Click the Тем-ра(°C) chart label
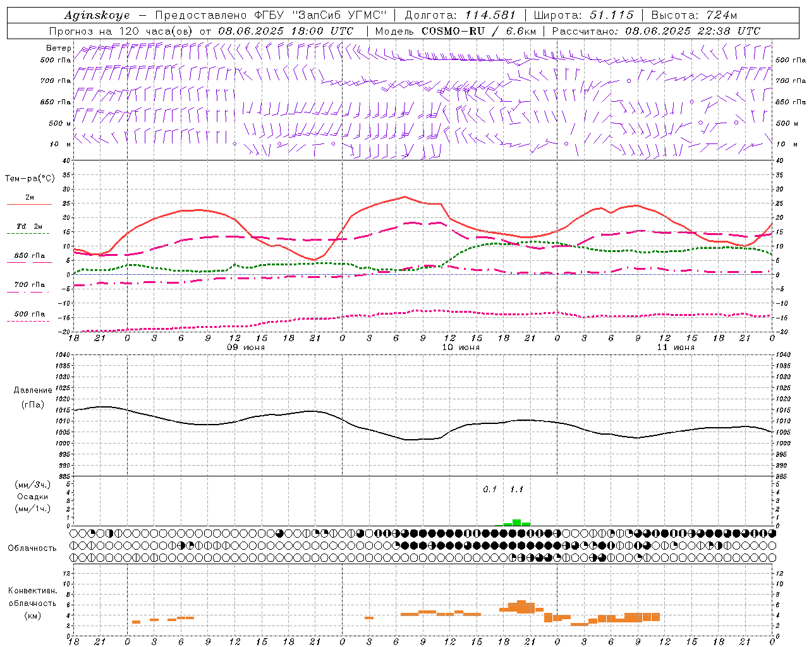Screen dimensions: 809x647 tap(30, 179)
